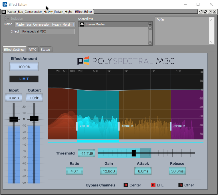The height and width of the screenshot is (195, 218).
Task: Click the Output fader handle
Action: click(x=34, y=119)
